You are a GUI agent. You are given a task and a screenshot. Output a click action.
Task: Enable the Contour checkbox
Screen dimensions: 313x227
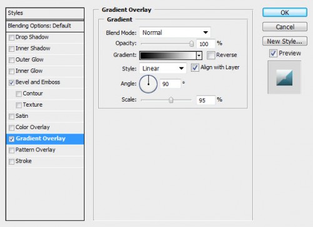tap(19, 94)
